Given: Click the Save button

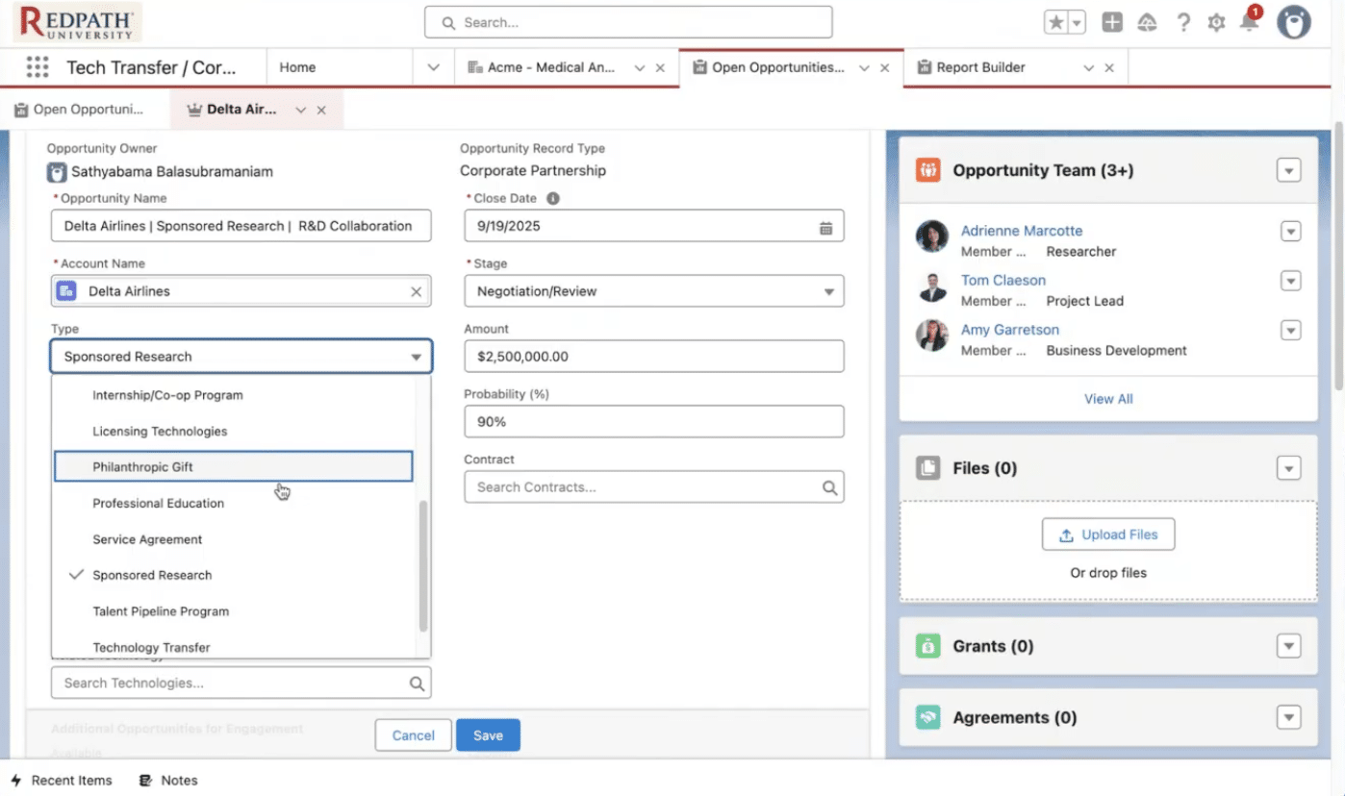Looking at the screenshot, I should 488,735.
